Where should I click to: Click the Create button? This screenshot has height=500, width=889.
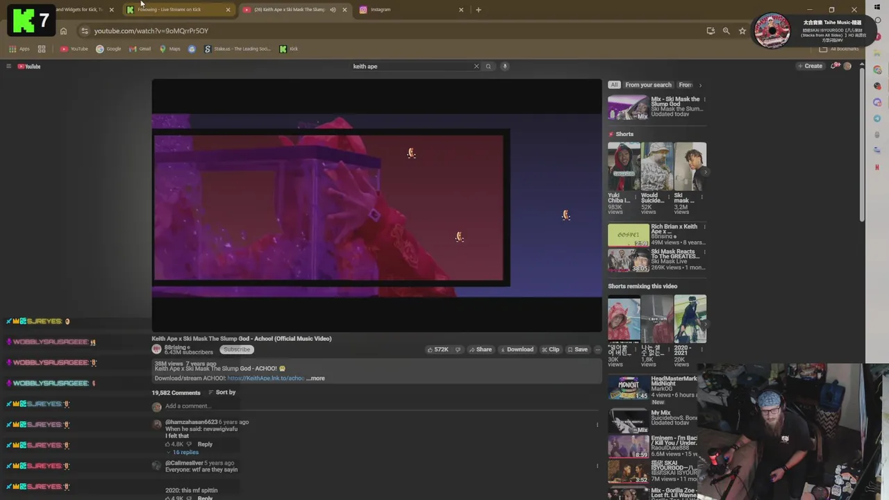tap(810, 66)
